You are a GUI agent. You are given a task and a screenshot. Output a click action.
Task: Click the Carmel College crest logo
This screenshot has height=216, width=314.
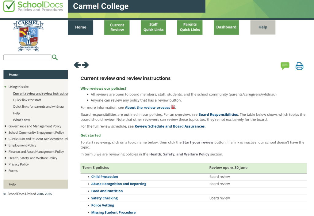coord(29,35)
